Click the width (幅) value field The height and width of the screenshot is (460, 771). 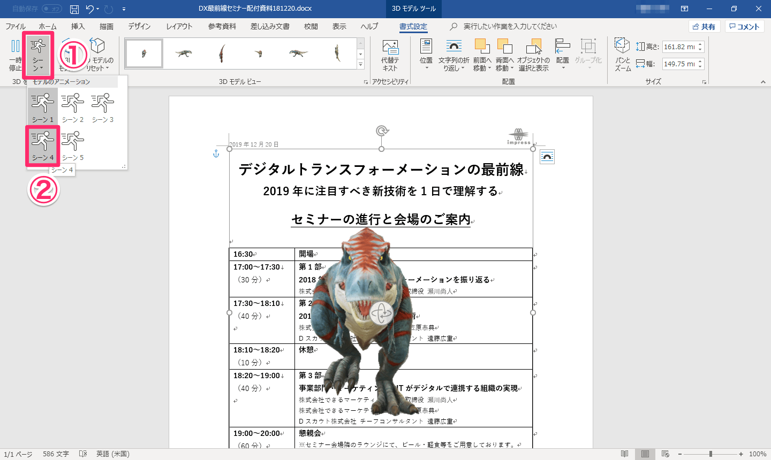coord(679,64)
